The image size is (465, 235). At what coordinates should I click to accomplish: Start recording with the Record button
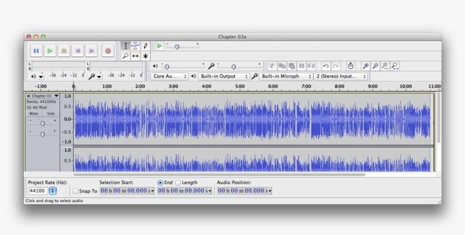pyautogui.click(x=108, y=51)
